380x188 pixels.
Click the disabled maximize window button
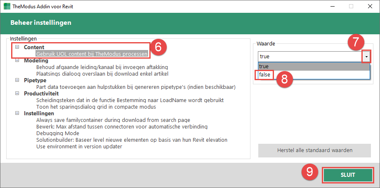(x=351, y=6)
